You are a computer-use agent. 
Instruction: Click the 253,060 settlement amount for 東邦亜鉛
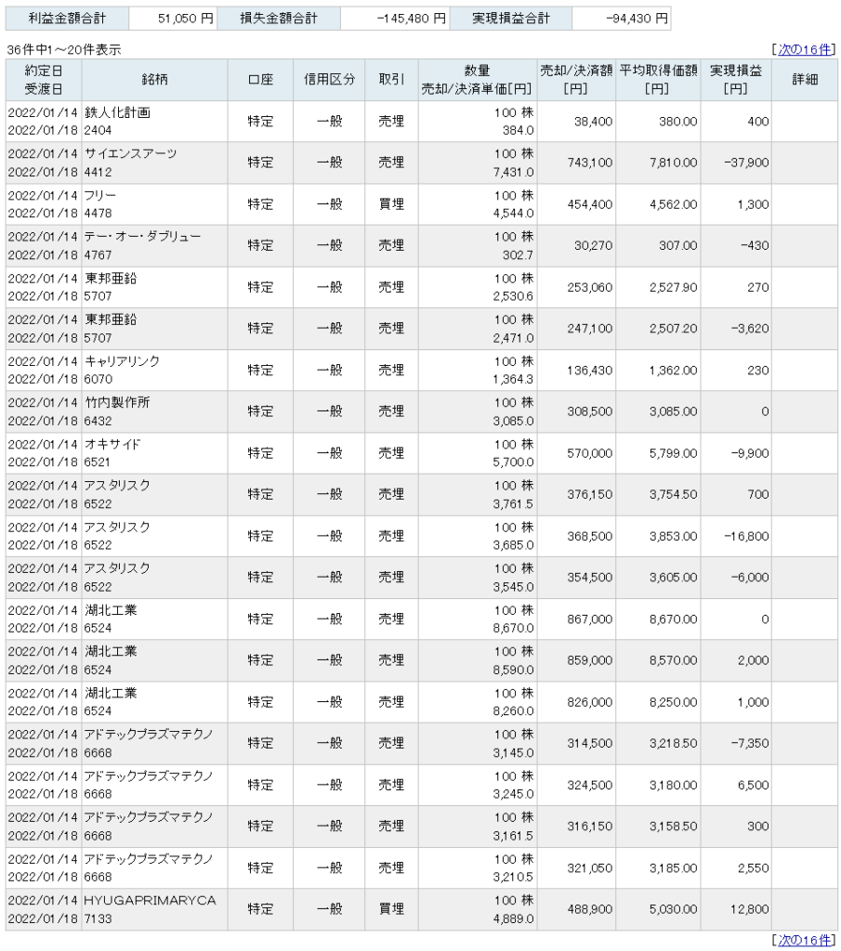[590, 288]
